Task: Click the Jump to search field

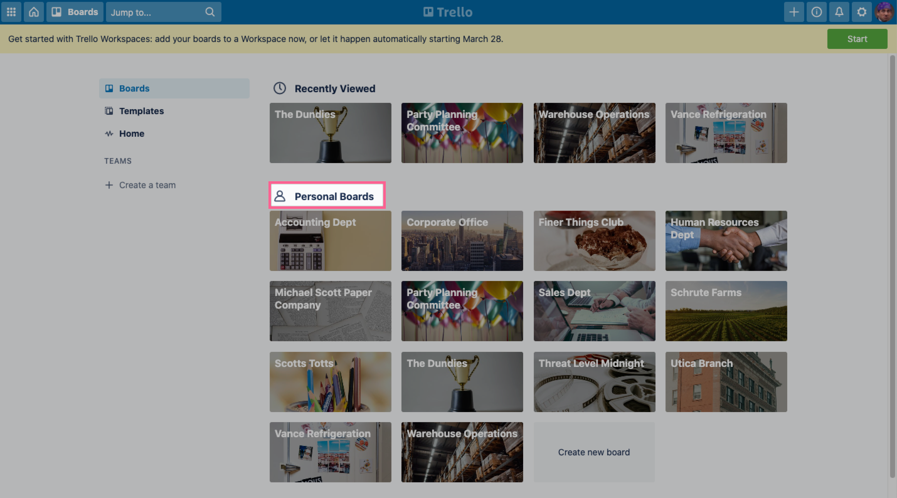Action: (x=157, y=11)
